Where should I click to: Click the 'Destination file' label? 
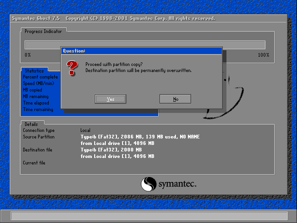38,150
